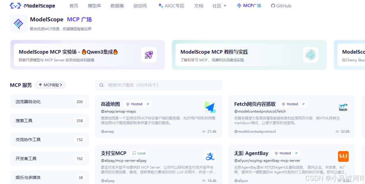
Task: Open the 模型库 nav item
Action: (94, 6)
